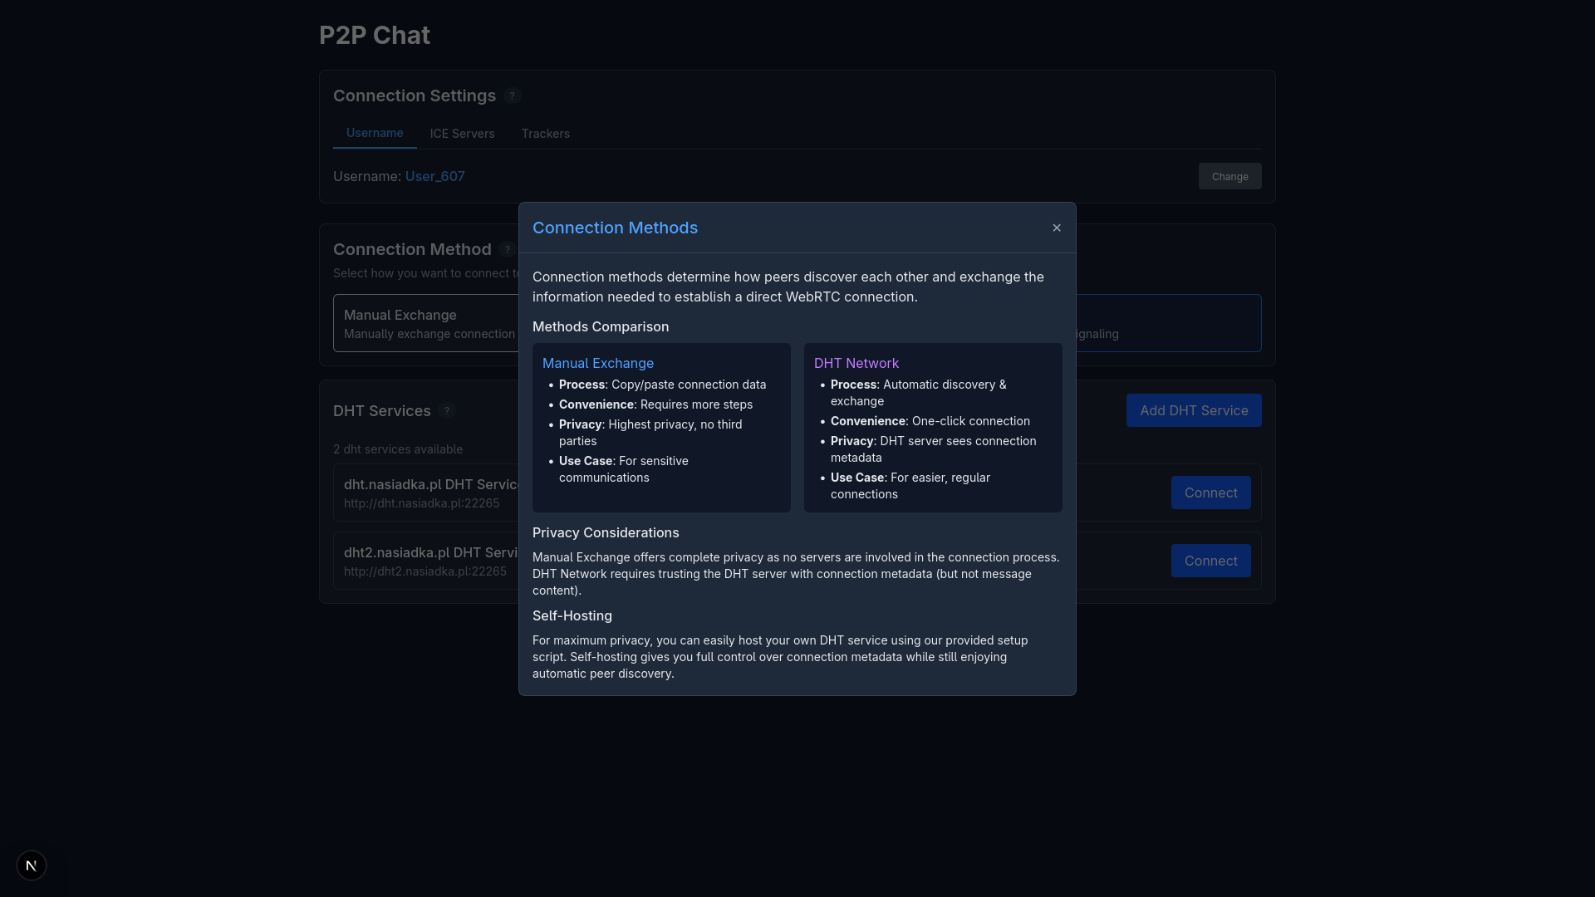Click the Connection Method help icon
This screenshot has width=1595, height=897.
pos(508,250)
